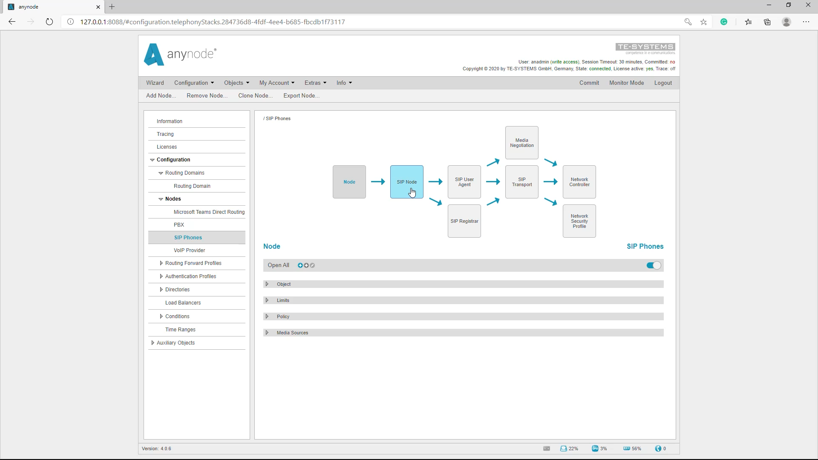The width and height of the screenshot is (818, 460).
Task: Click the gray edit pencil icon beside Open All
Action: pos(312,265)
